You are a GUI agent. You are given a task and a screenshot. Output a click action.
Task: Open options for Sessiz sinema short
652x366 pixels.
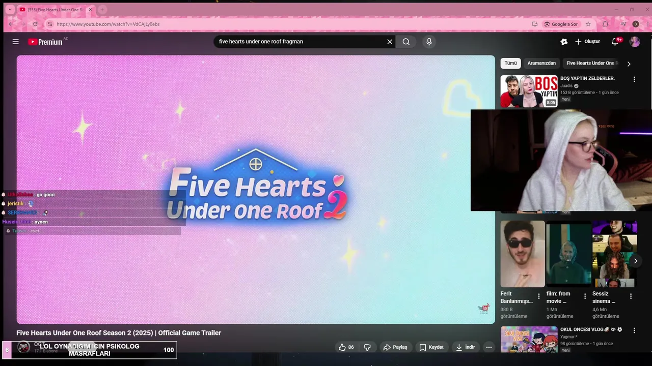[631, 296]
